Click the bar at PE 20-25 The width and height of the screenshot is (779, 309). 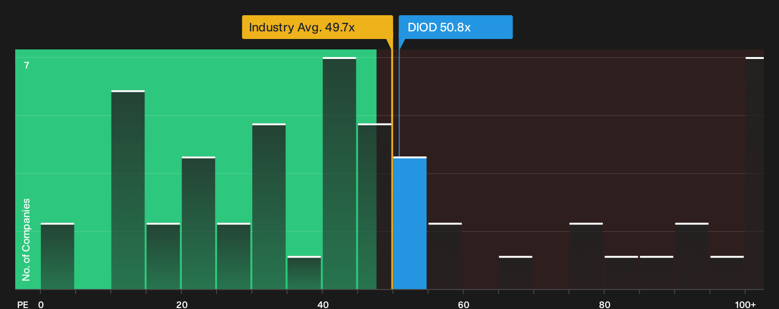coord(199,223)
